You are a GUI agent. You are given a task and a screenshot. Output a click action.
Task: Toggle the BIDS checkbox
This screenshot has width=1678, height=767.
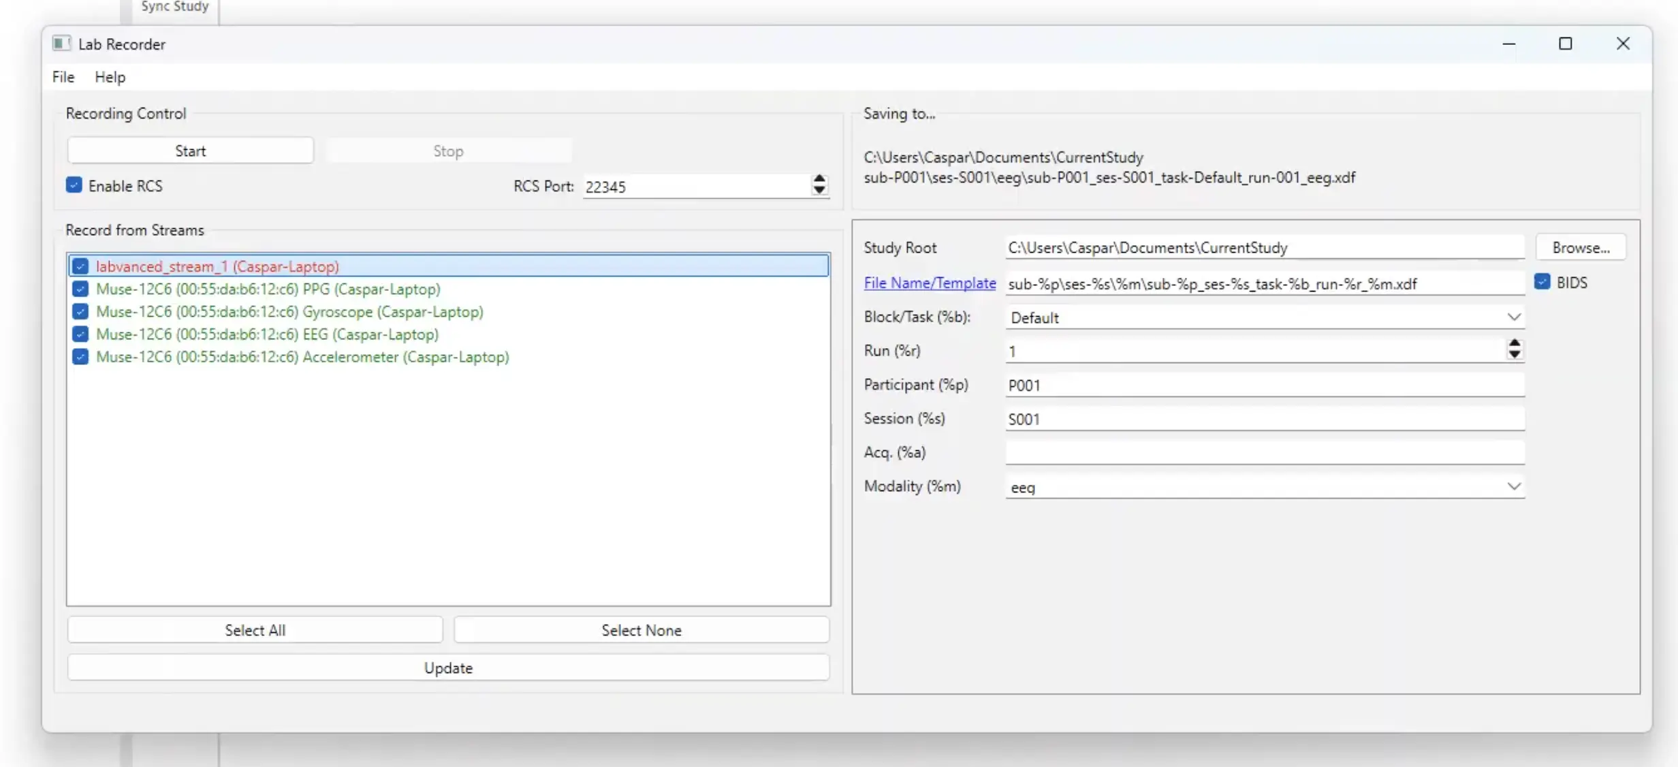coord(1542,282)
